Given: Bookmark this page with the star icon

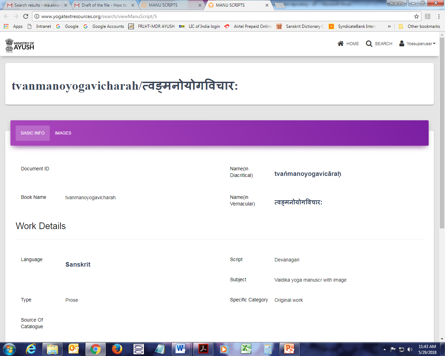Looking at the screenshot, I should coord(416,16).
